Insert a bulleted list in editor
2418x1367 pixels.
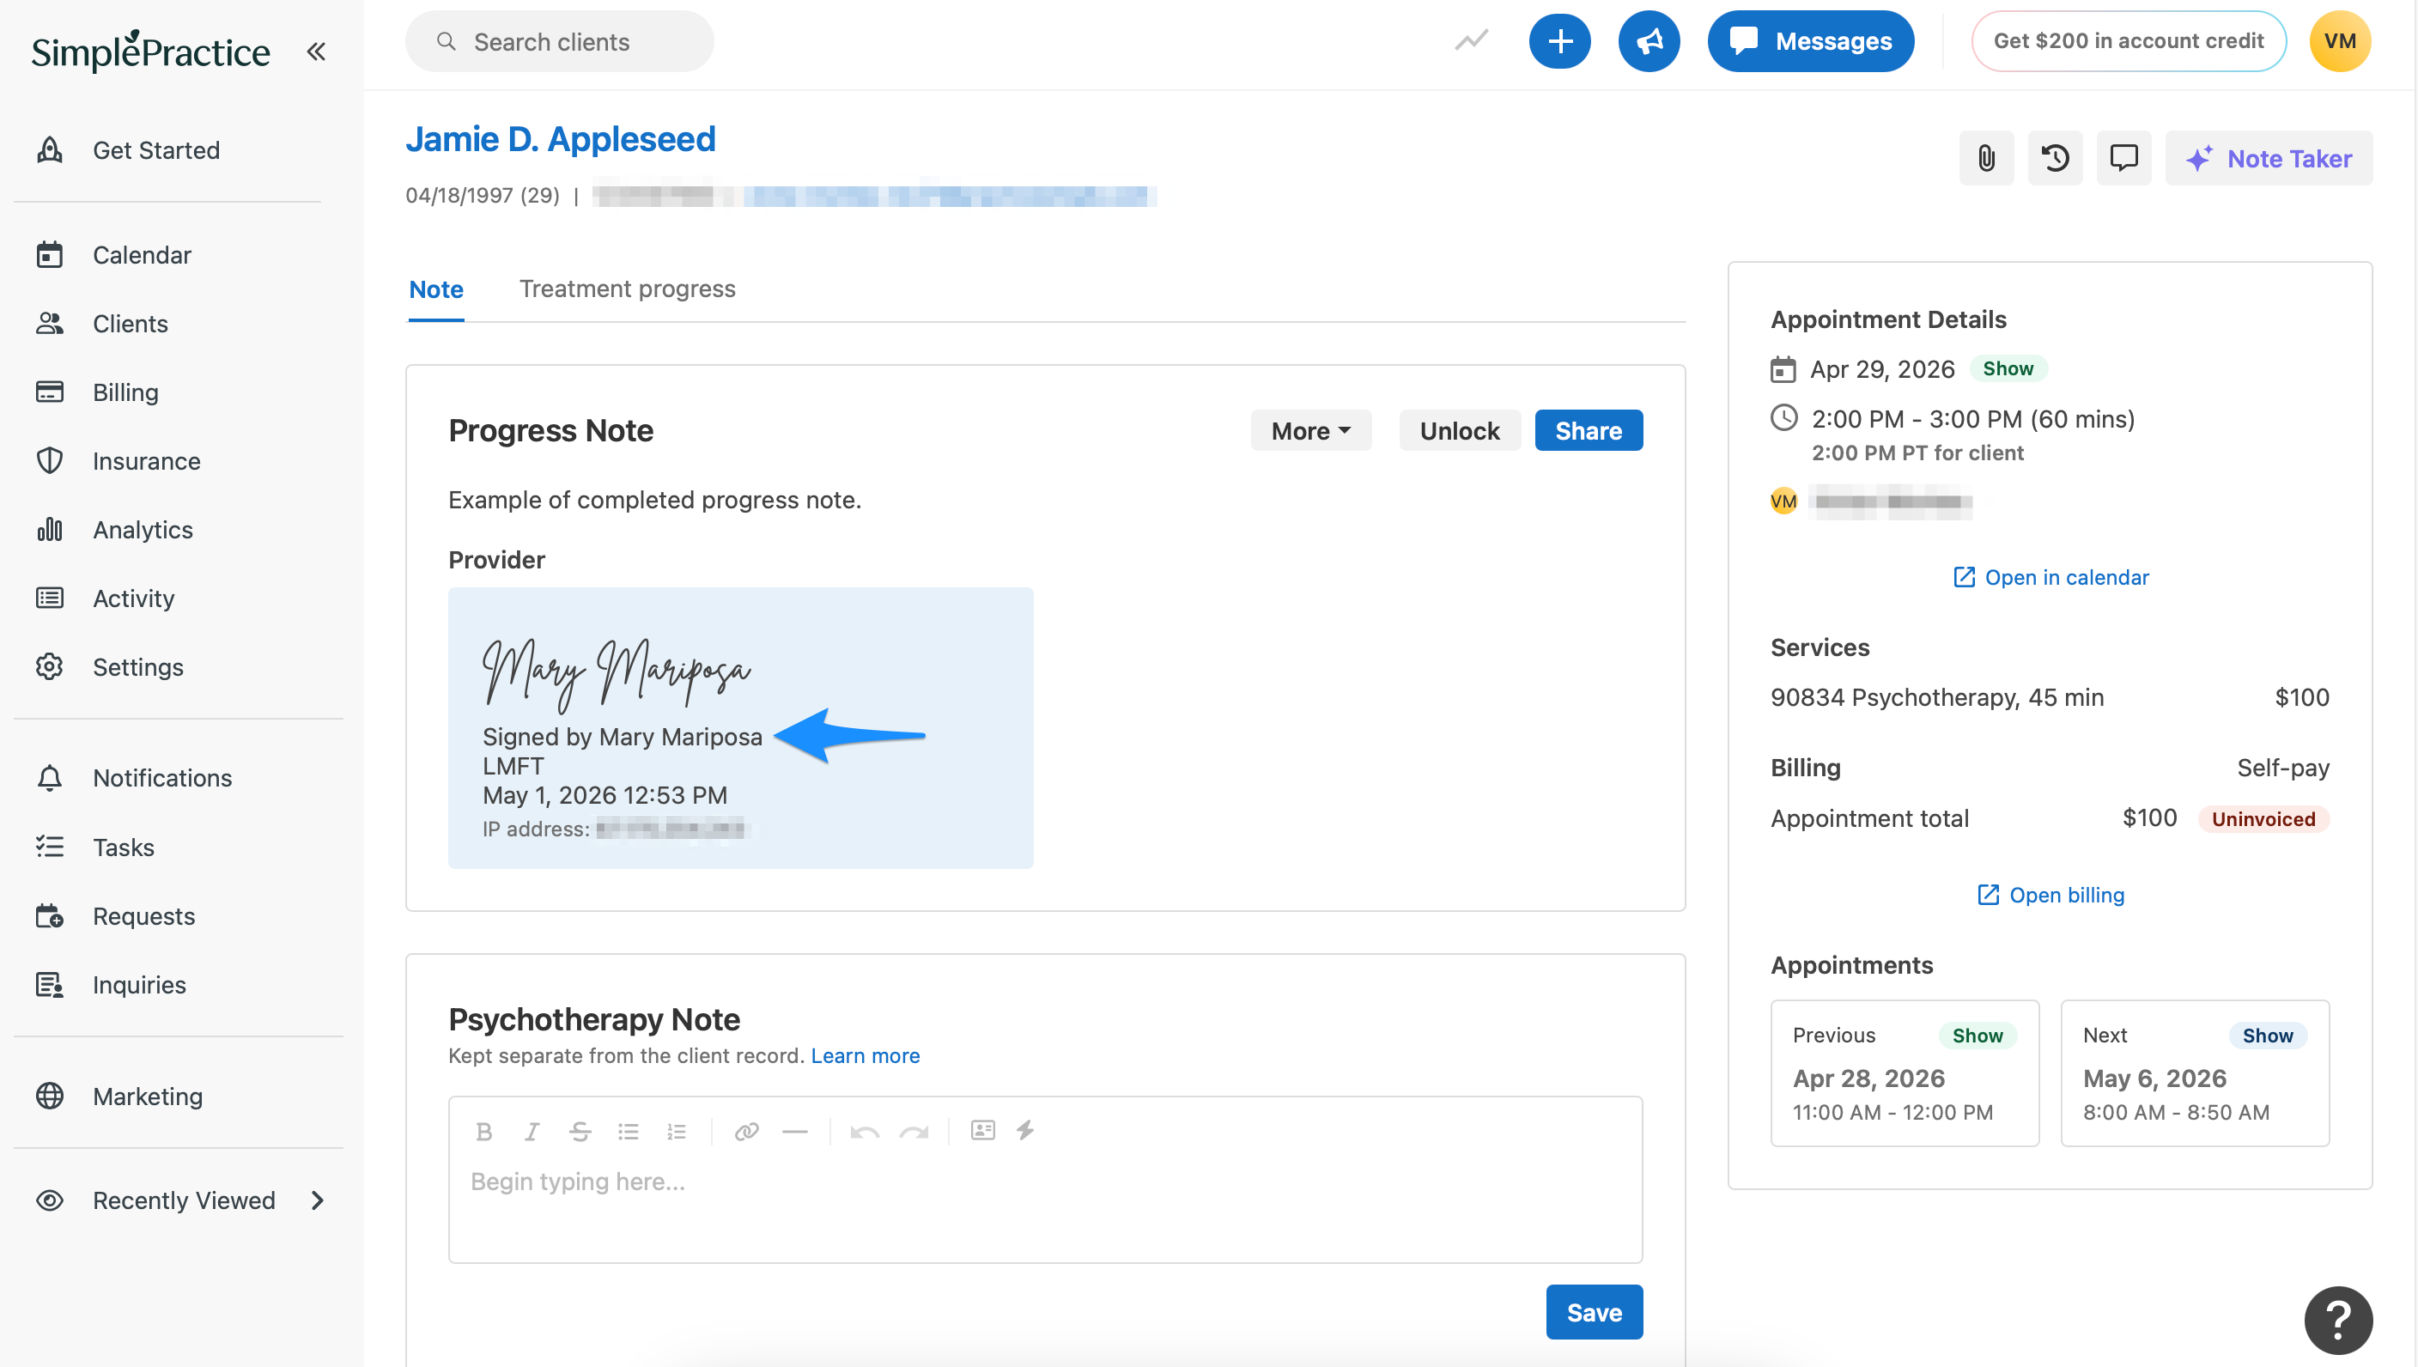628,1132
